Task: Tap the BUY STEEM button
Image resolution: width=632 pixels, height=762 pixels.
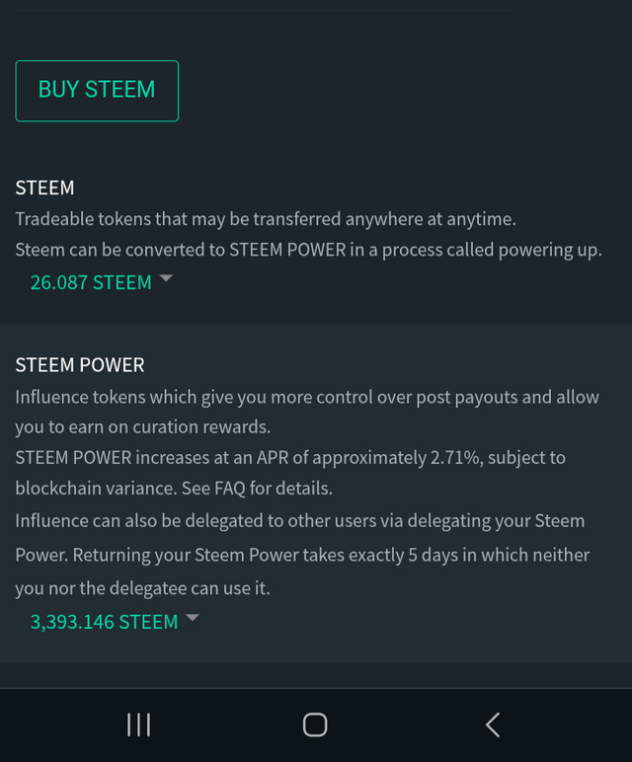Action: (x=97, y=91)
